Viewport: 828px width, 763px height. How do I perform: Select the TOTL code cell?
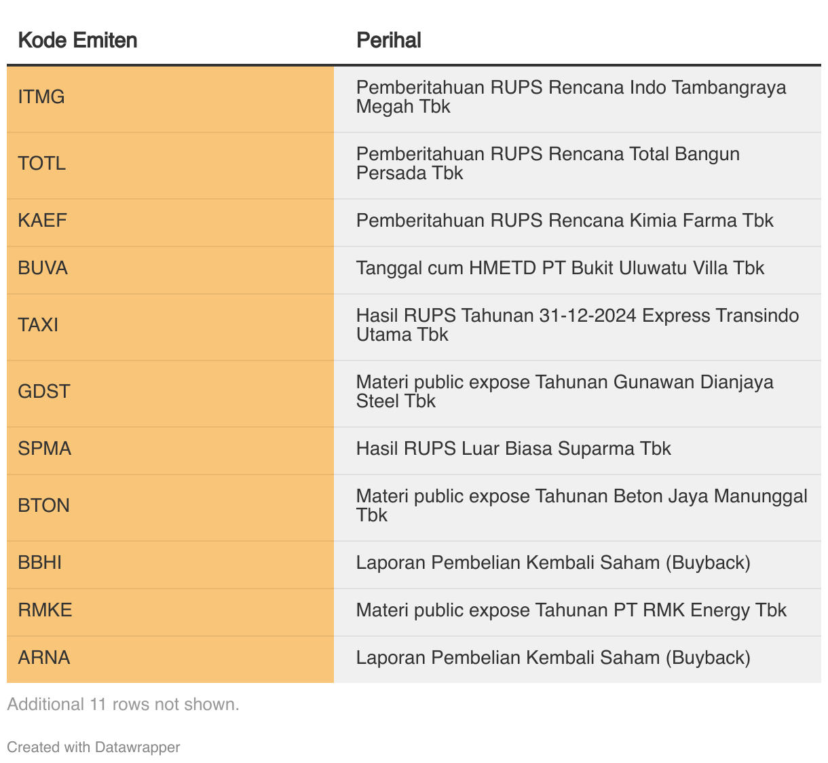click(41, 164)
